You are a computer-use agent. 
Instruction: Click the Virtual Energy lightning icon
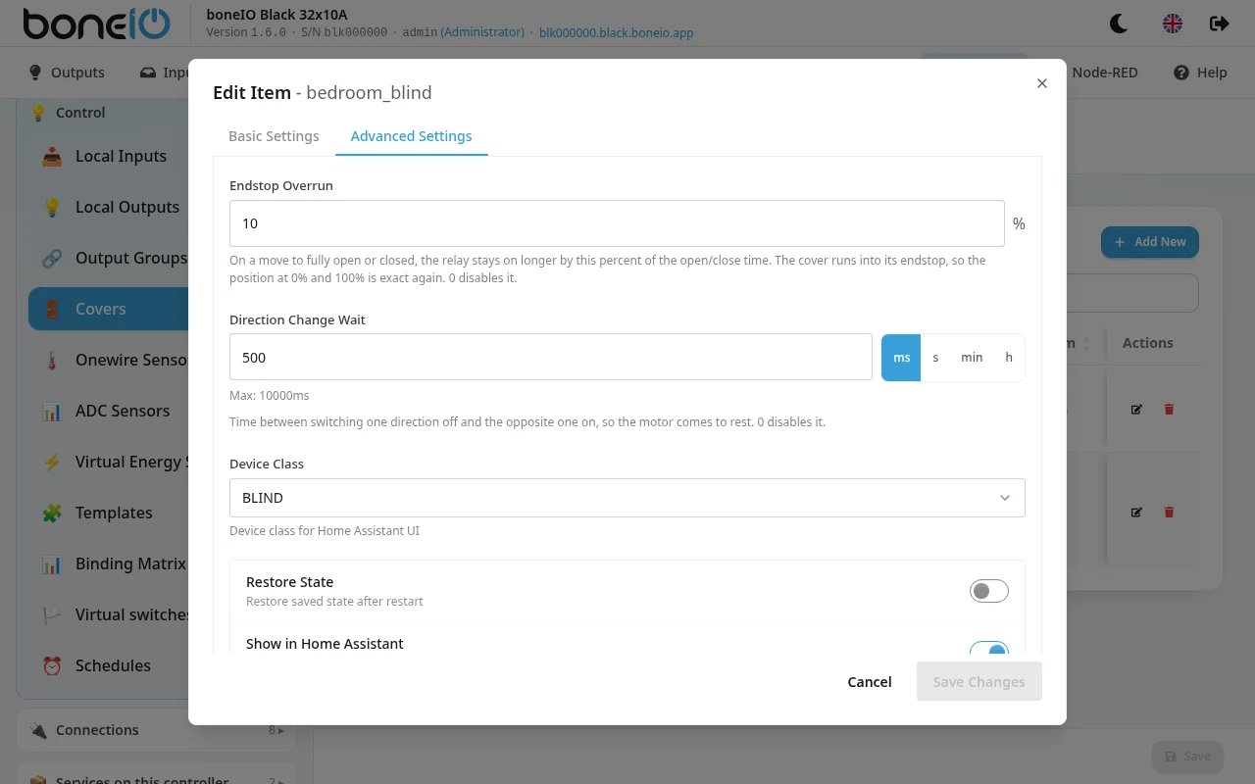click(52, 462)
